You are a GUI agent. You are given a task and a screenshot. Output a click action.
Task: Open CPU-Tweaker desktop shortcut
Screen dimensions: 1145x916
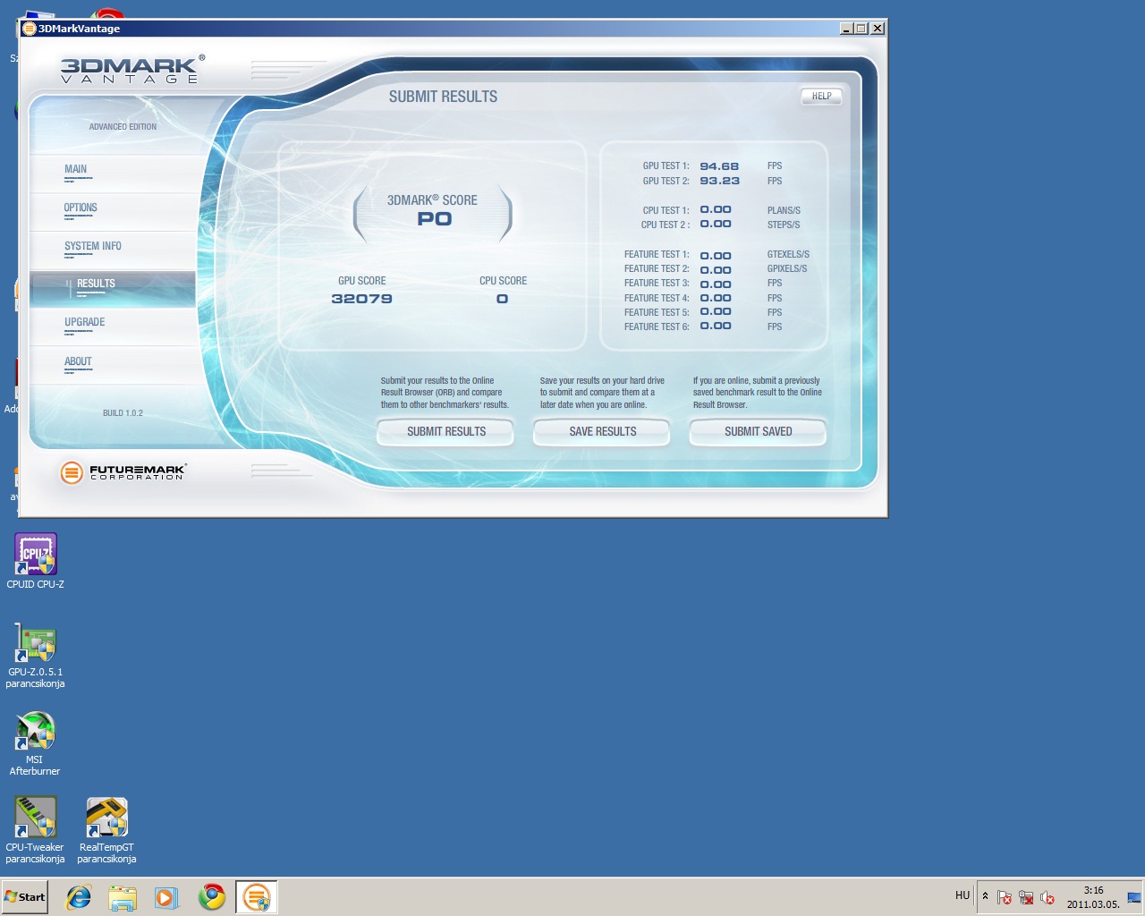pyautogui.click(x=35, y=830)
